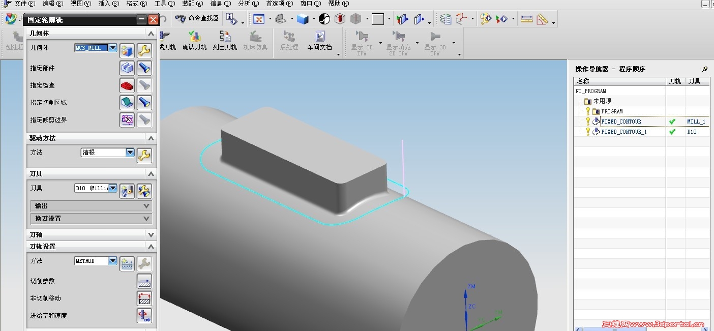Click MILL_1 tool cell
Viewport: 714px width, 331px height.
coord(696,122)
